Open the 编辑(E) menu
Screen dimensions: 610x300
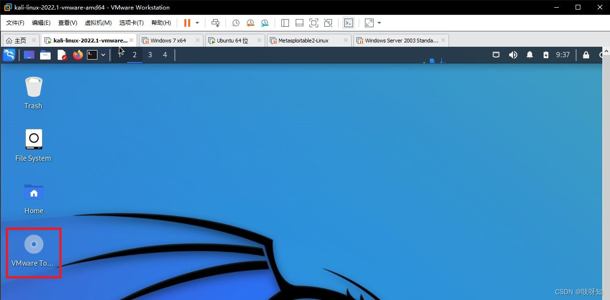41,23
